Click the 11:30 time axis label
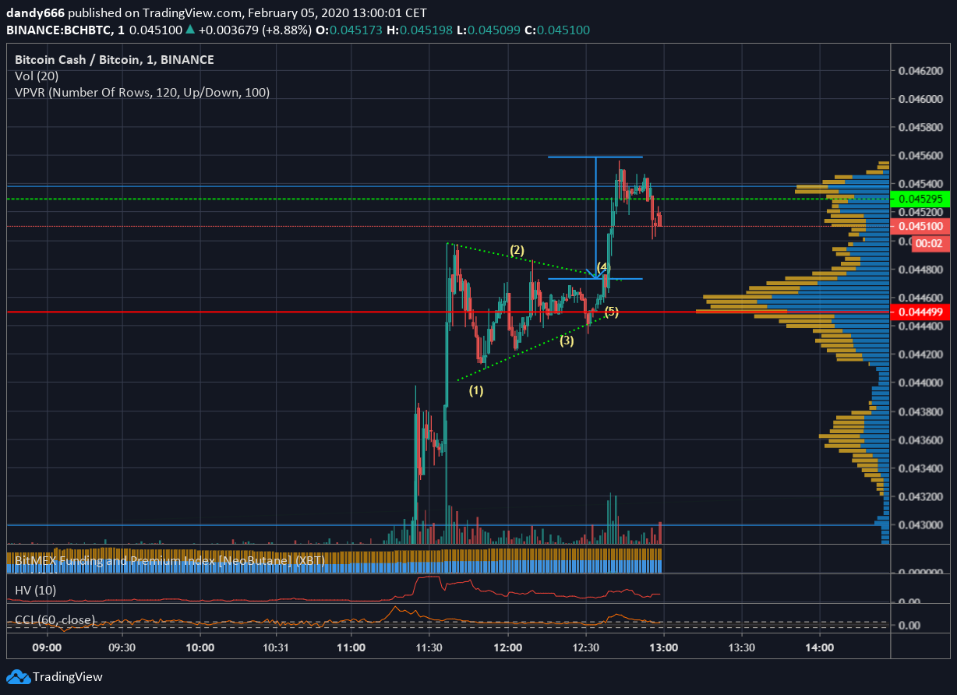957x695 pixels. 429,647
